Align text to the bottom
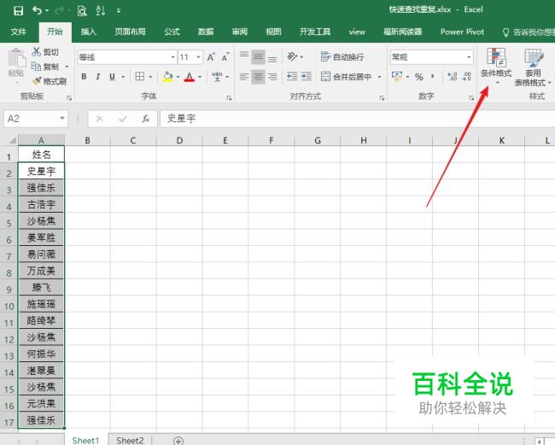Screen dimensions: 555x445 click(272, 56)
